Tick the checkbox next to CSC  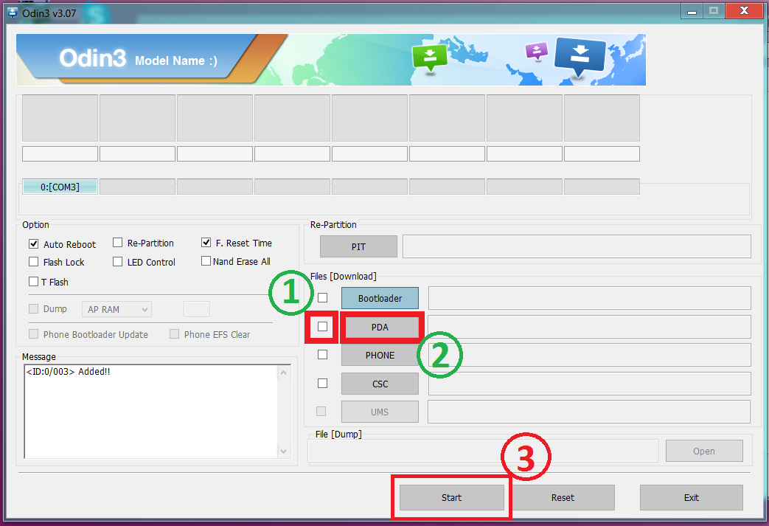pyautogui.click(x=323, y=383)
